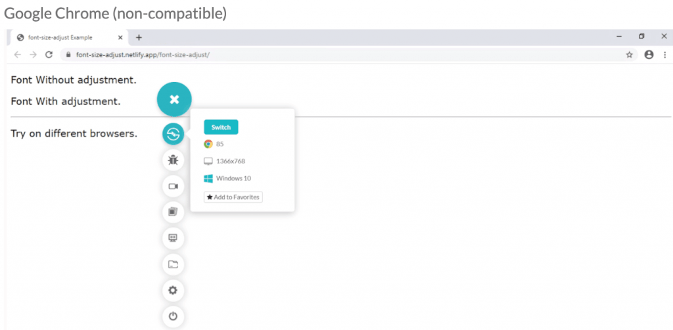The image size is (673, 330).
Task: Reload the page
Action: coord(49,55)
